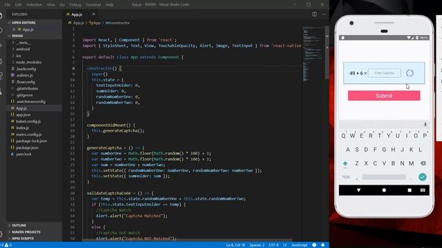Screen dimensions: 442x248
Task: Tap the Android recent apps button
Action: point(410,190)
